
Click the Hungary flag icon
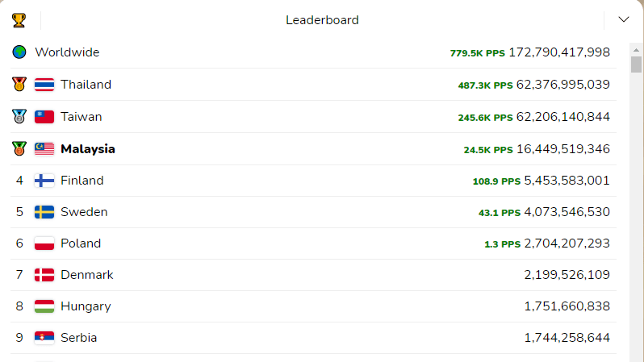tap(44, 306)
